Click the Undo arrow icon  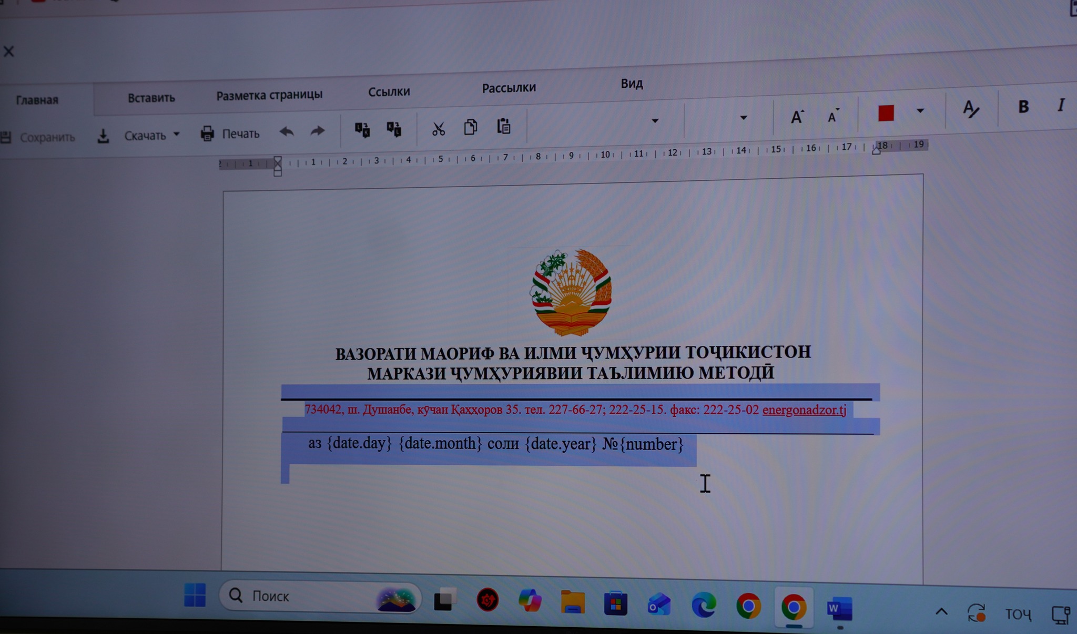(287, 131)
